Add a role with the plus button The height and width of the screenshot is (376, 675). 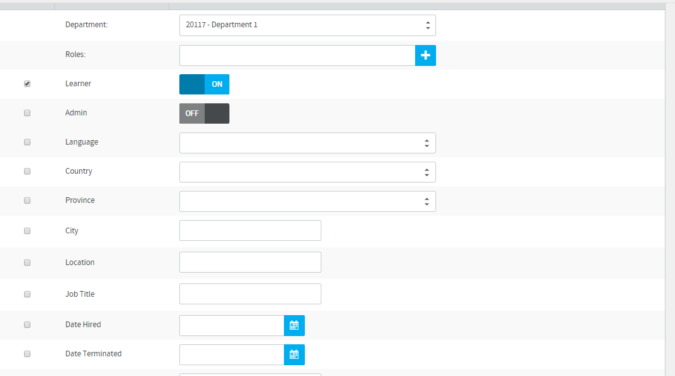425,56
